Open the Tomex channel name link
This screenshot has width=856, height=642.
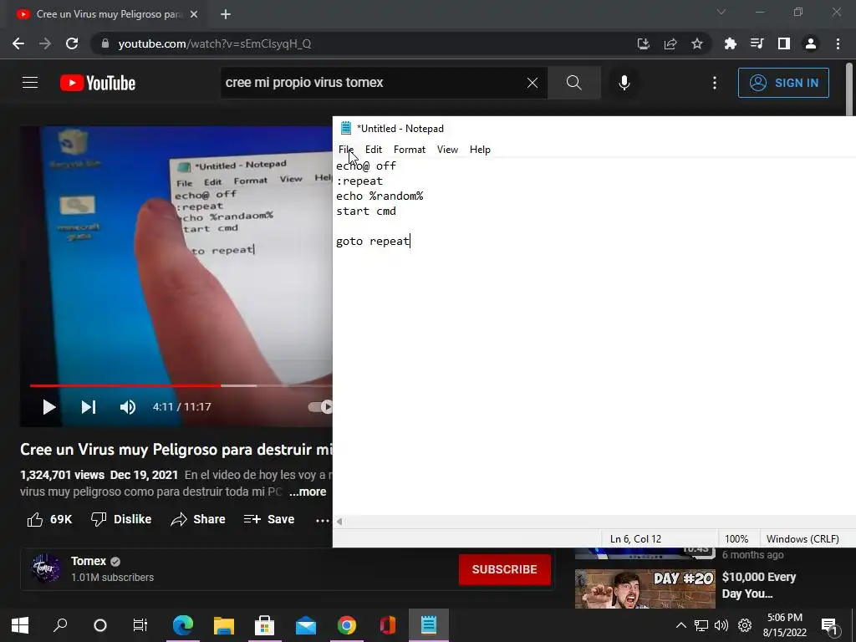click(x=89, y=561)
